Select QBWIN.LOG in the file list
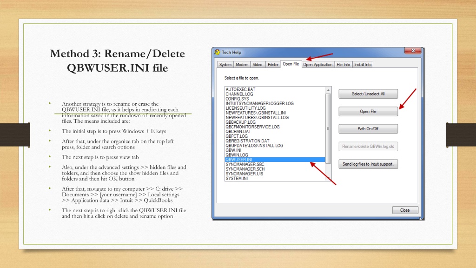Image resolution: width=476 pixels, height=268 pixels. pos(237,155)
